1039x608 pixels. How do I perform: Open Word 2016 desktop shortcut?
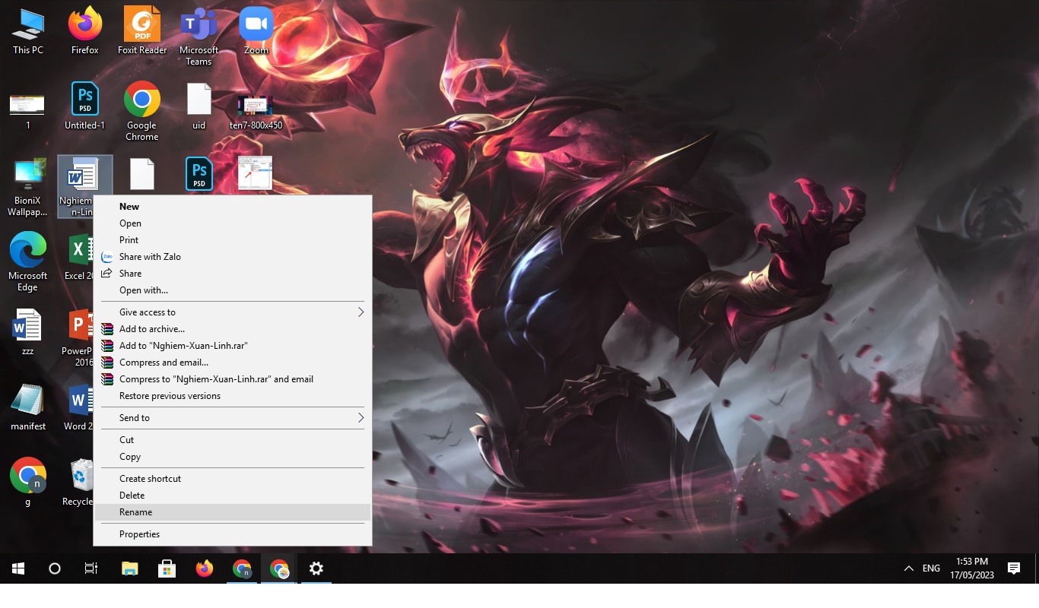point(78,407)
